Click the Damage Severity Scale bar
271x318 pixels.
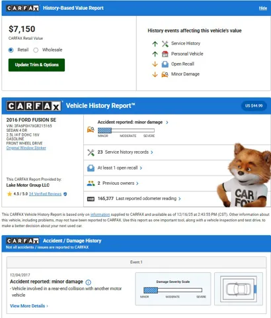click(173, 290)
